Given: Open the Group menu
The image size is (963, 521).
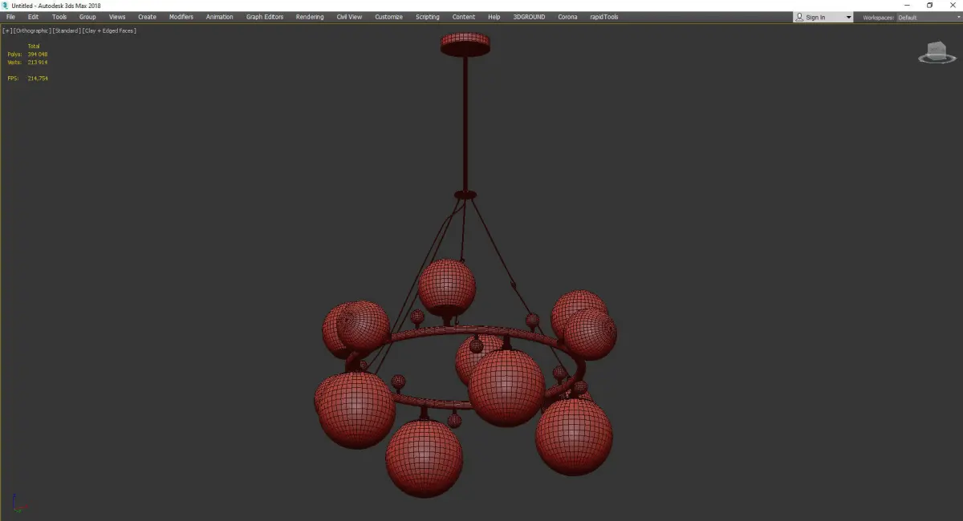Looking at the screenshot, I should pyautogui.click(x=87, y=17).
